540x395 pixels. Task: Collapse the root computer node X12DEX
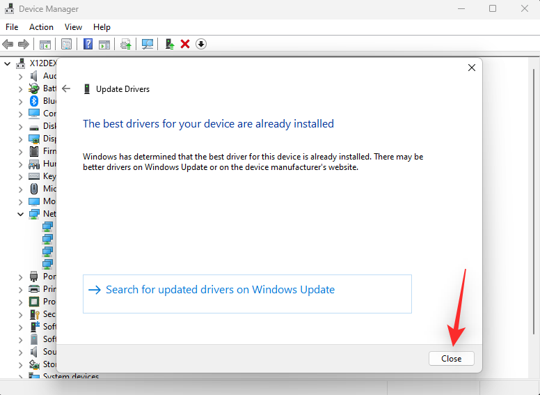coord(8,63)
